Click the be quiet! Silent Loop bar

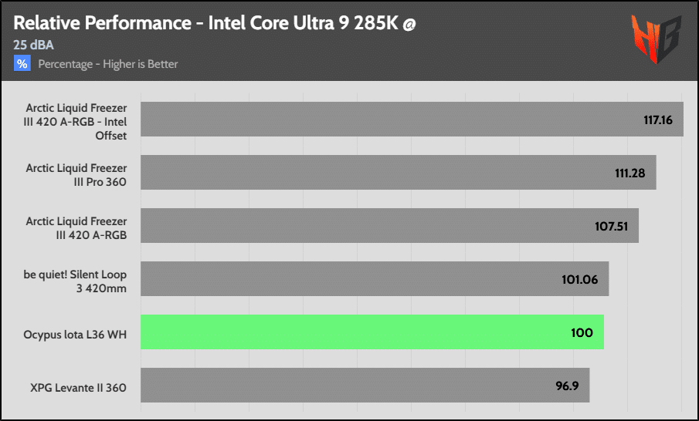pyautogui.click(x=375, y=278)
